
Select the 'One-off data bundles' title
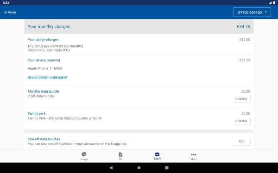coord(44,139)
